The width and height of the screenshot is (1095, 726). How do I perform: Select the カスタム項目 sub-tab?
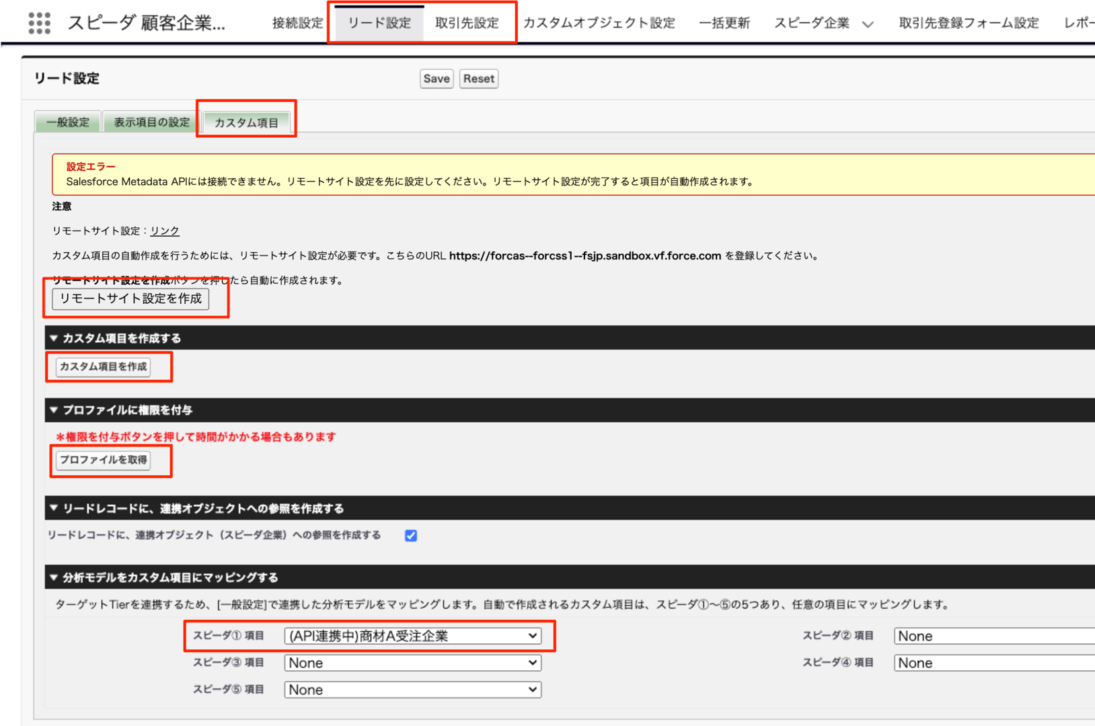246,122
